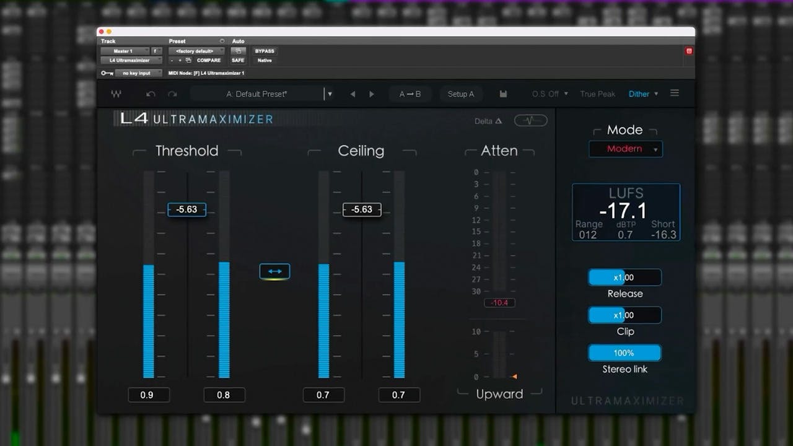Enable the BYPASS toggle
The image size is (793, 446).
coord(263,51)
